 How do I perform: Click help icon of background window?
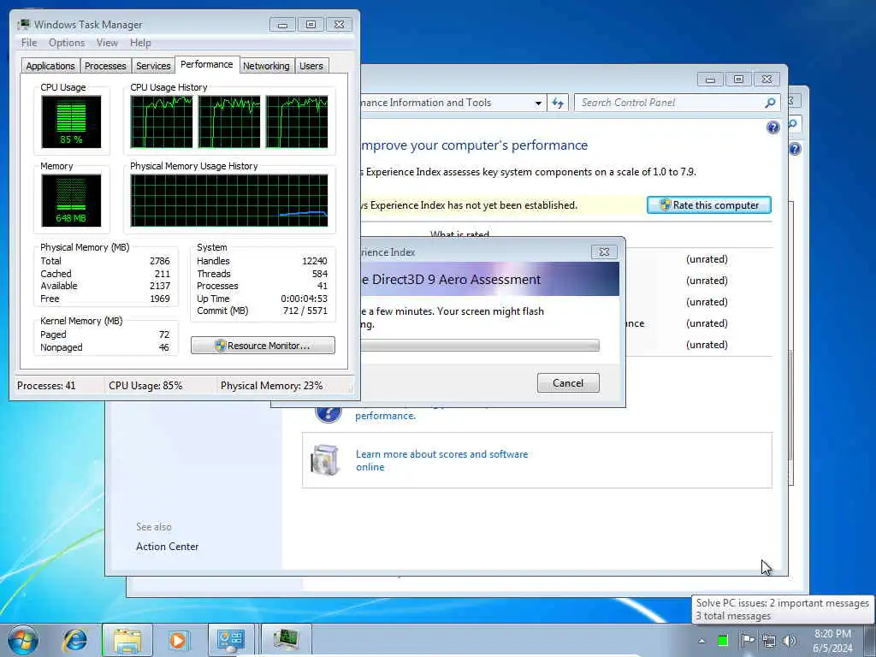(x=796, y=149)
